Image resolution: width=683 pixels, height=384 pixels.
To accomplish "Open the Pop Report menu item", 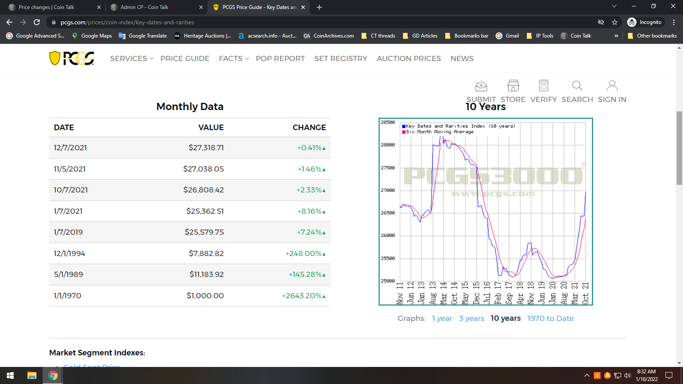I will (280, 58).
